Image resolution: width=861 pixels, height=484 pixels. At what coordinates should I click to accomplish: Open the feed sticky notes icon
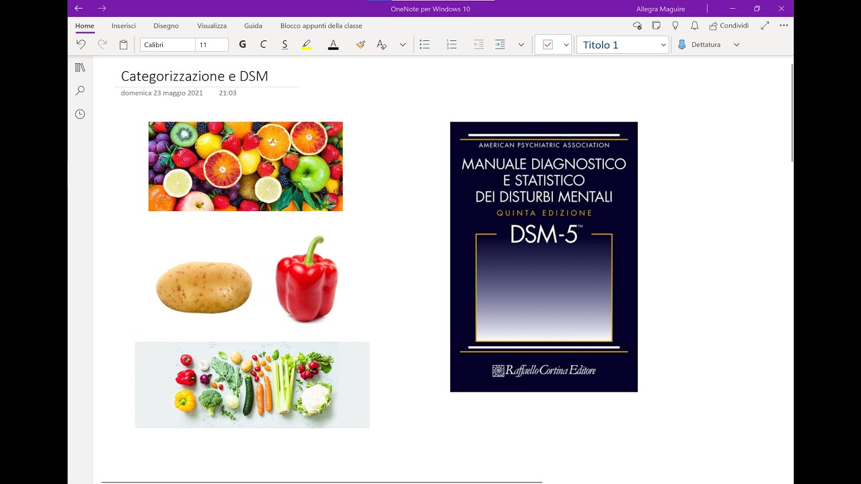click(x=657, y=26)
